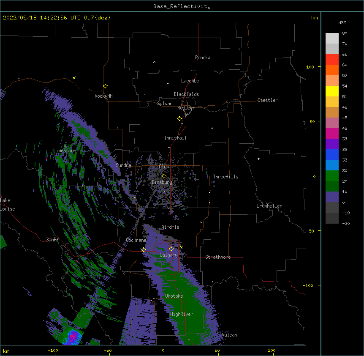Select the Sylvan map label
Image resolution: width=364 pixels, height=356 pixels.
165,104
